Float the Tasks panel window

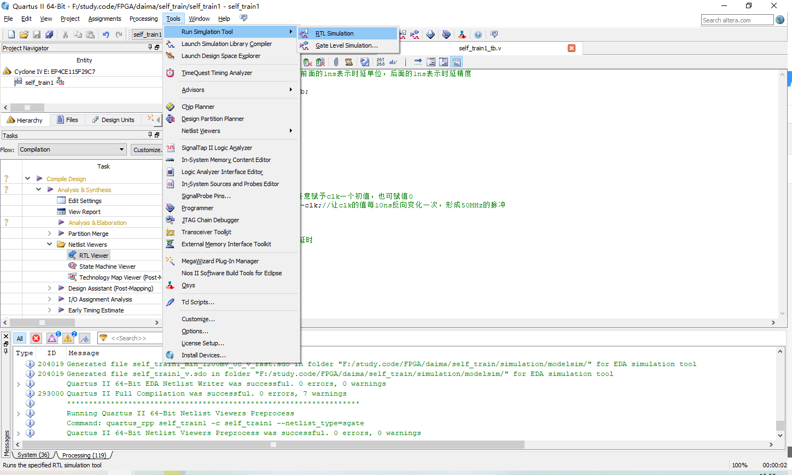tap(157, 135)
